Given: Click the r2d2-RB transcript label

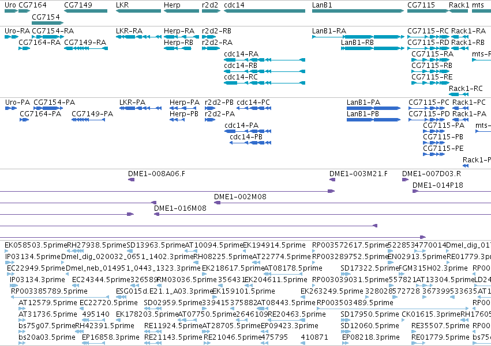Looking at the screenshot, I should [217, 31].
